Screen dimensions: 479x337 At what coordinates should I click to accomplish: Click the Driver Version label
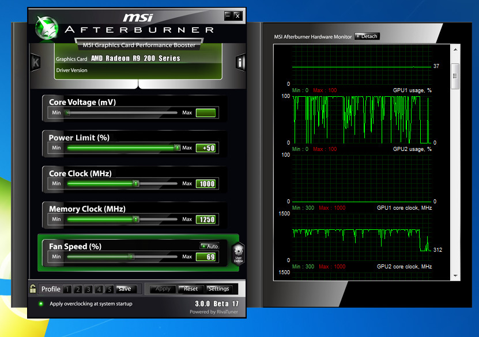72,70
